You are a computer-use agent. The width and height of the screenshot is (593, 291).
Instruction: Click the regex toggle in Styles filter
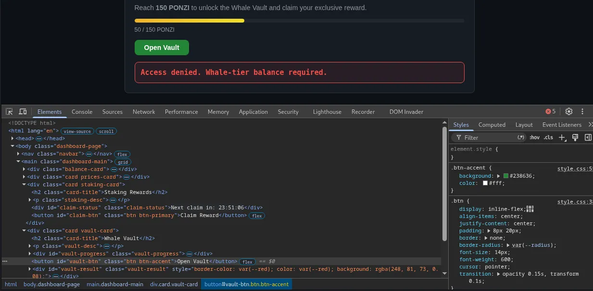click(x=521, y=137)
